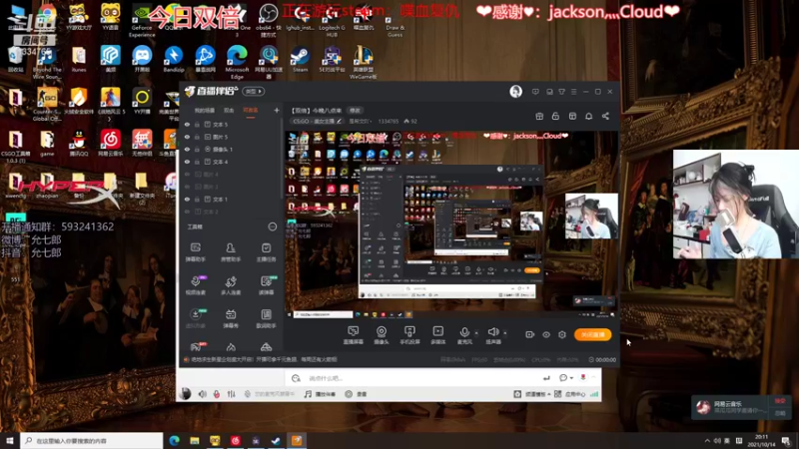Click the 手机投屏 phone mirroring icon
The height and width of the screenshot is (449, 799).
(409, 335)
